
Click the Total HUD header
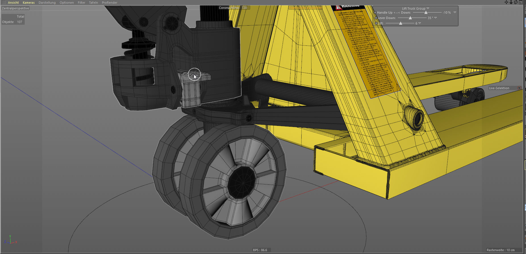20,16
